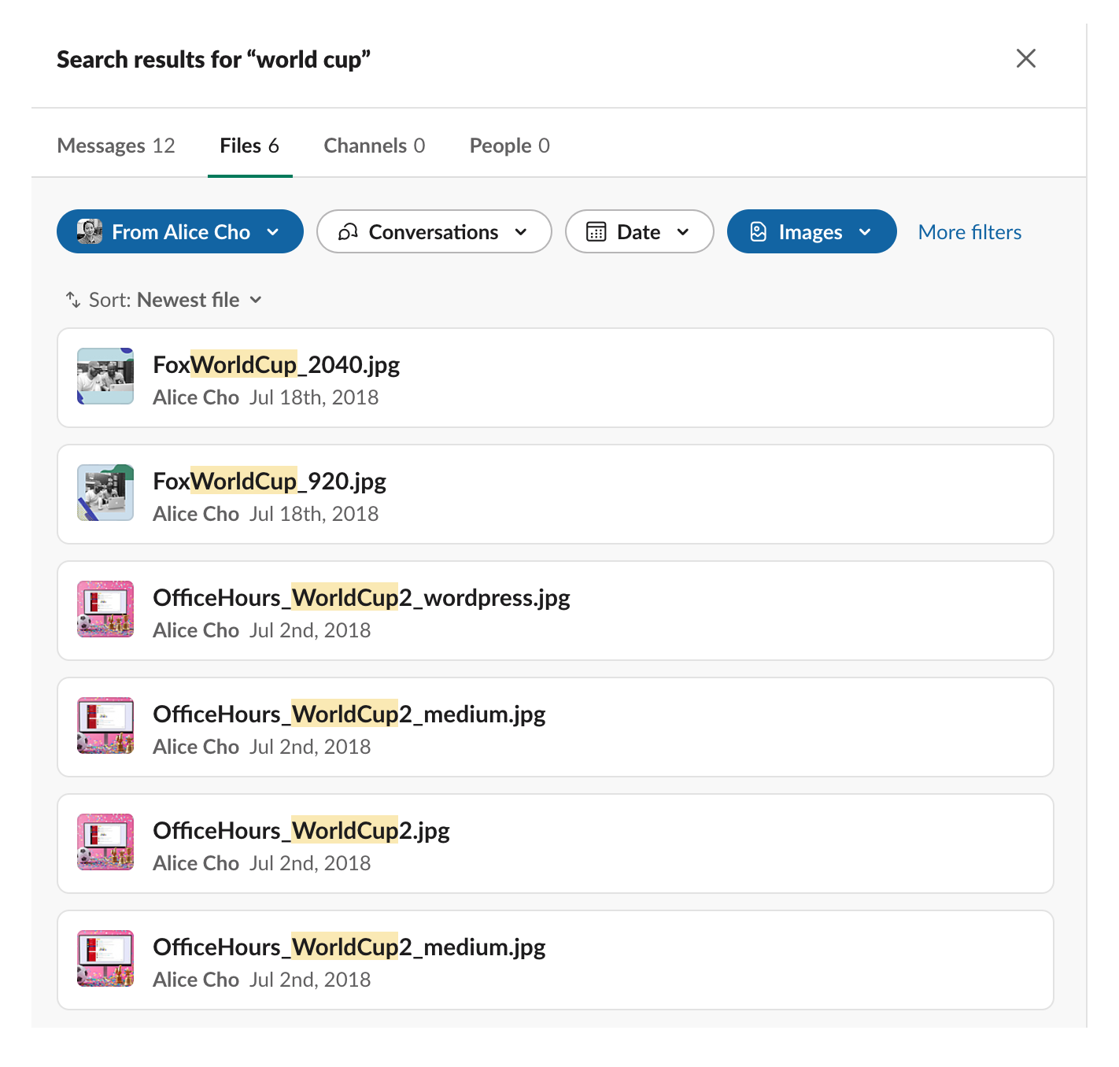Click the FoxWorldCup_2040.jpg file name
The height and width of the screenshot is (1067, 1119).
point(276,364)
